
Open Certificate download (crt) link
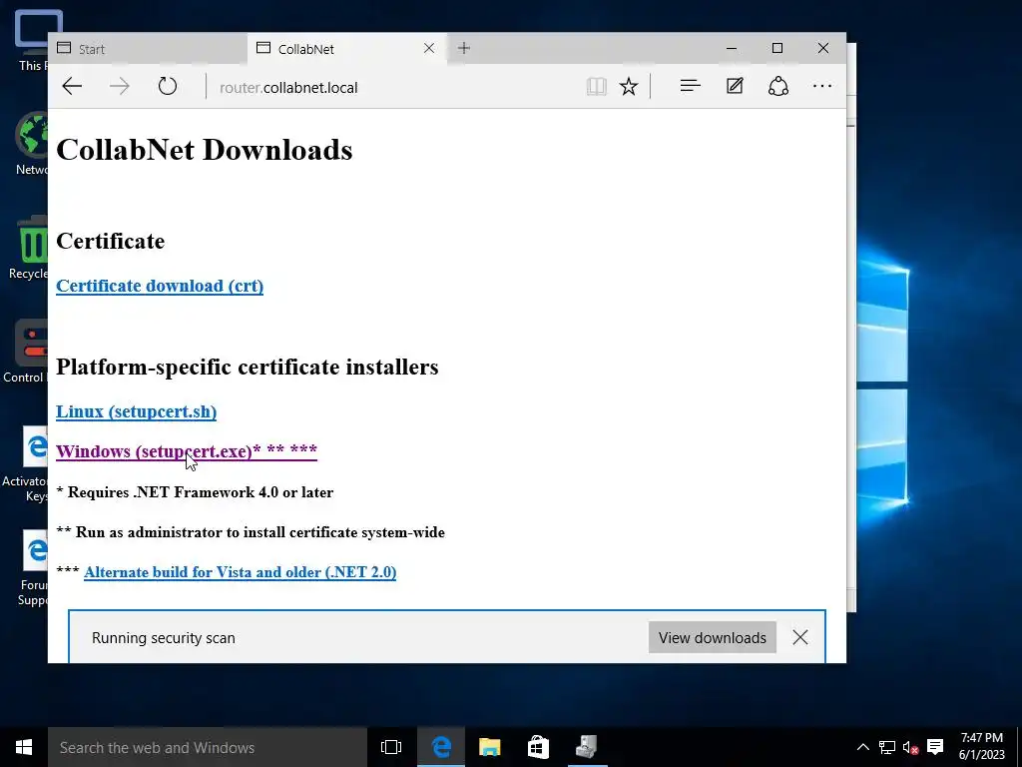160,286
